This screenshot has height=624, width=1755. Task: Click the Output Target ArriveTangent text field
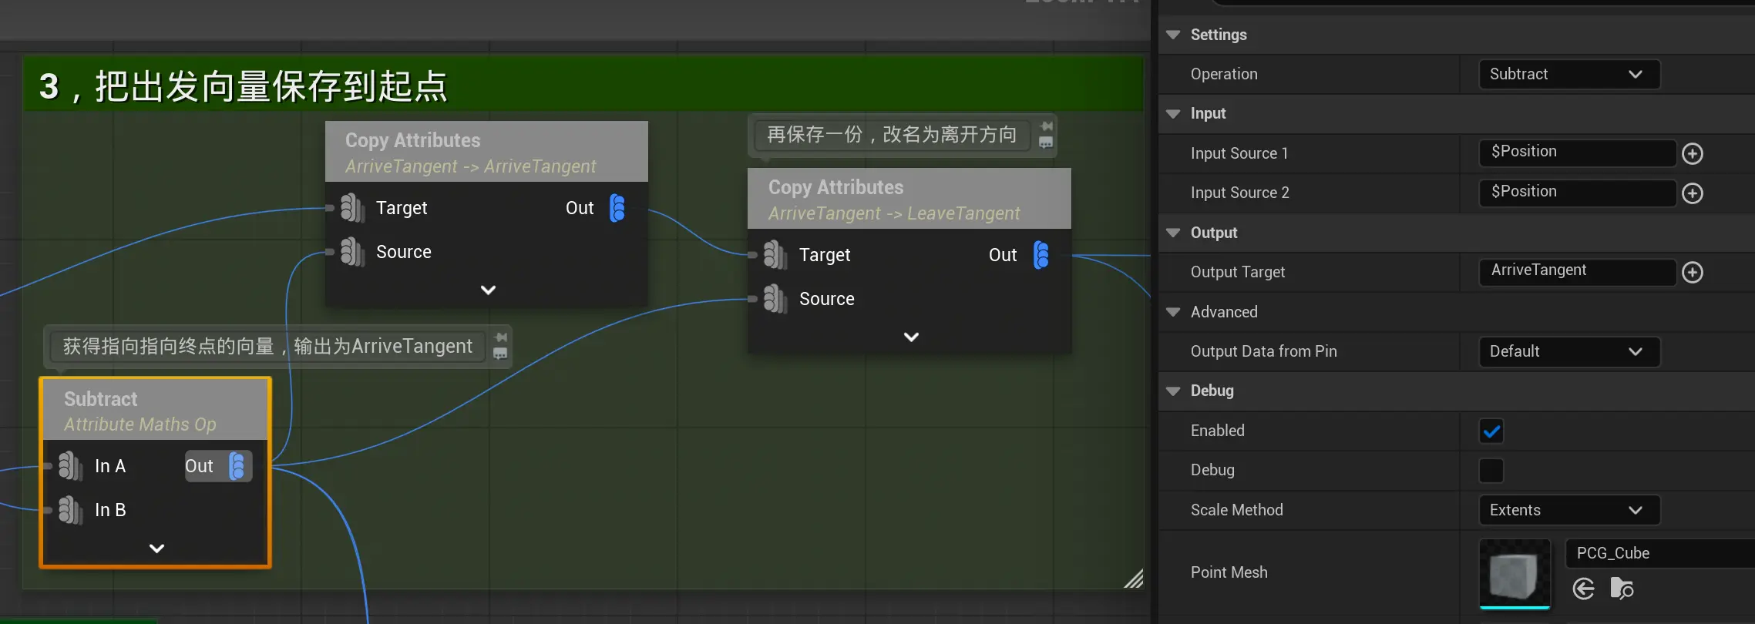click(1576, 271)
